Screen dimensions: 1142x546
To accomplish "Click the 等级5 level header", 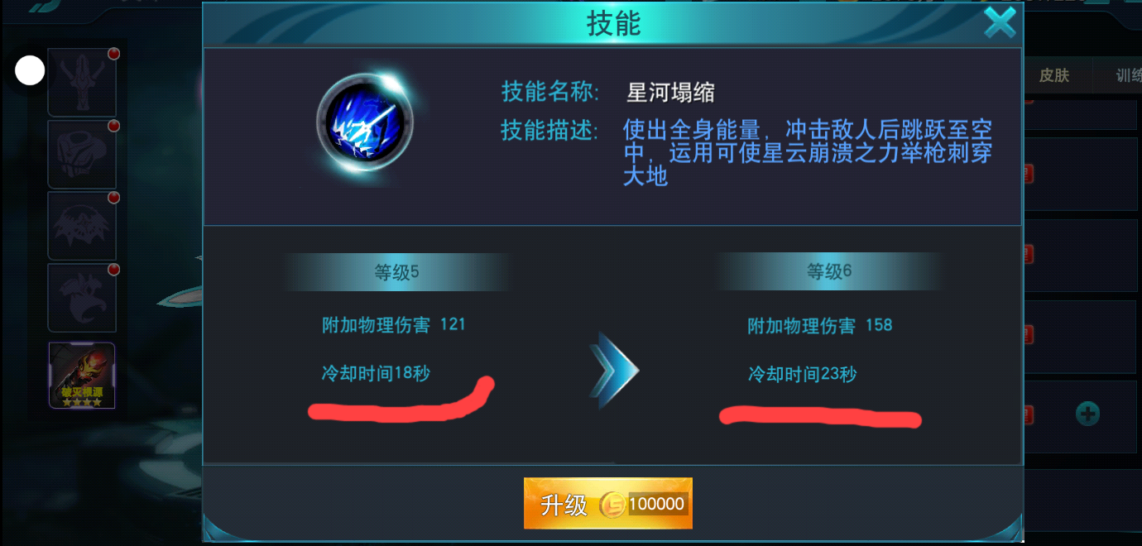I will click(396, 272).
